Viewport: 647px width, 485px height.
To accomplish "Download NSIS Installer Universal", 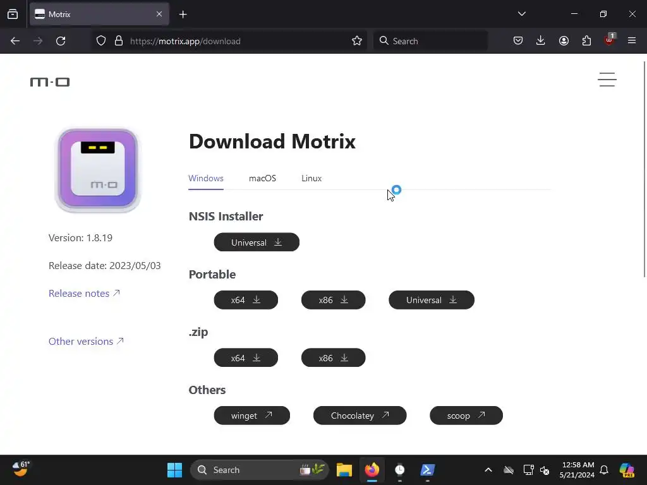I will (257, 242).
